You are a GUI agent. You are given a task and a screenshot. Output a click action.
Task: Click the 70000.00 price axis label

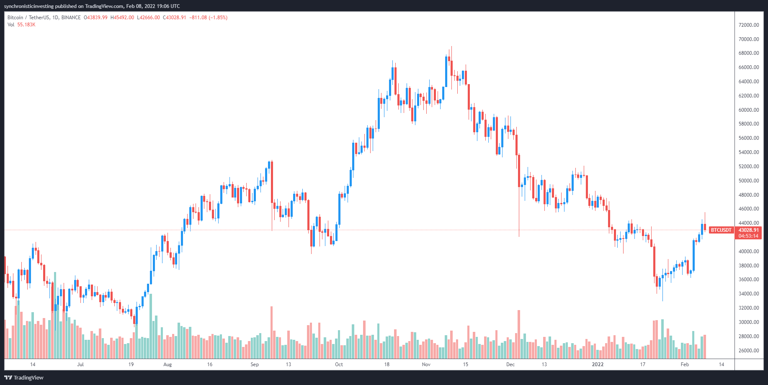coord(749,39)
